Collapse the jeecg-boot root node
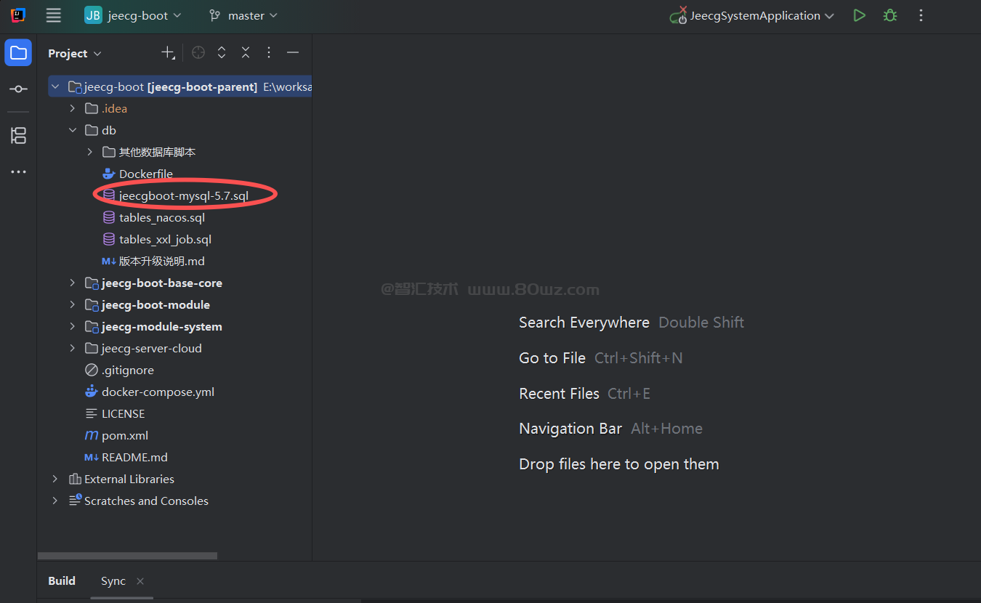 tap(55, 86)
